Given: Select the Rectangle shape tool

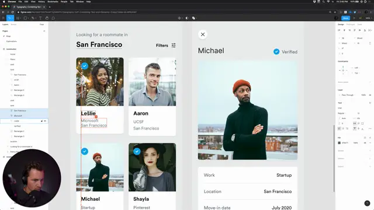Looking at the screenshot, I should coord(25,18).
